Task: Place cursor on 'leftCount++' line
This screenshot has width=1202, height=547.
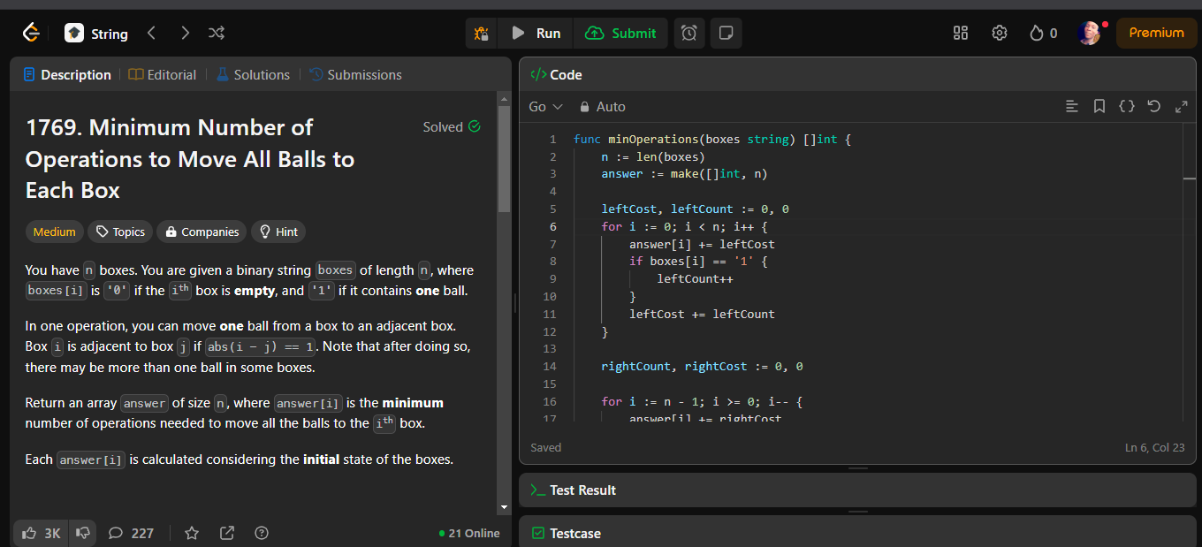Action: tap(695, 279)
